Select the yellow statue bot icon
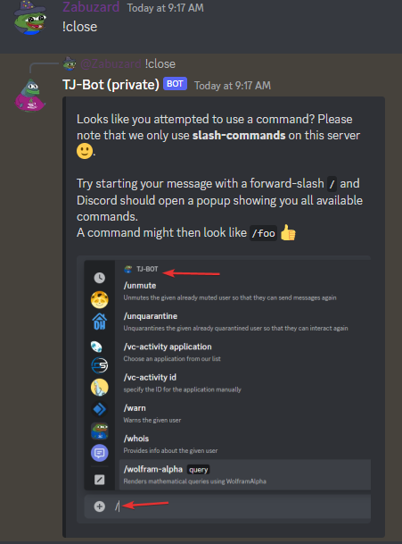 pos(99,388)
